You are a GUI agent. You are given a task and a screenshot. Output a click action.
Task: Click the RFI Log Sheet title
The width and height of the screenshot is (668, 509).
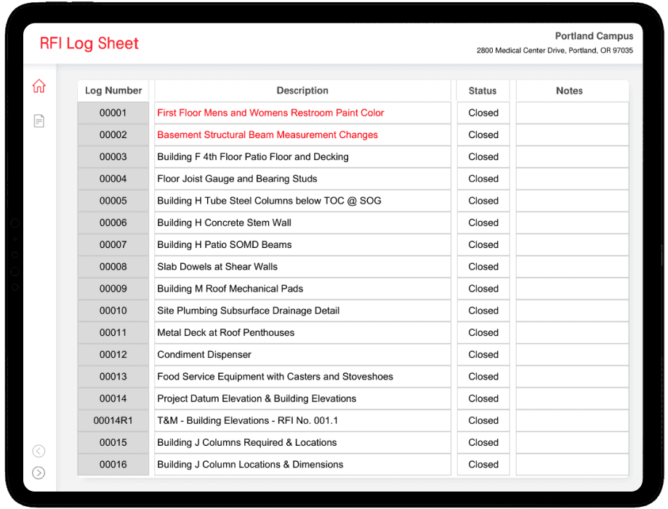point(89,44)
